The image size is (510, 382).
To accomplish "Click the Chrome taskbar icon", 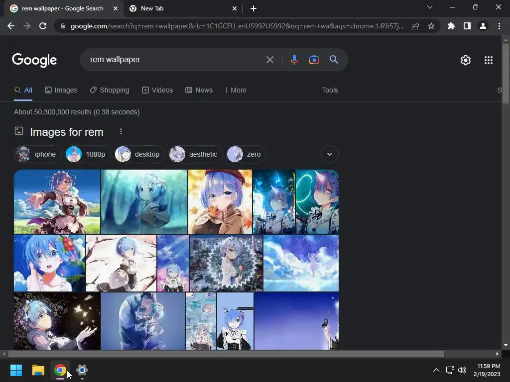I will click(x=60, y=370).
